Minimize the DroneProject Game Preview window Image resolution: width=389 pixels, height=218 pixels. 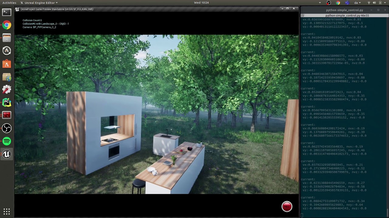tap(282, 9)
